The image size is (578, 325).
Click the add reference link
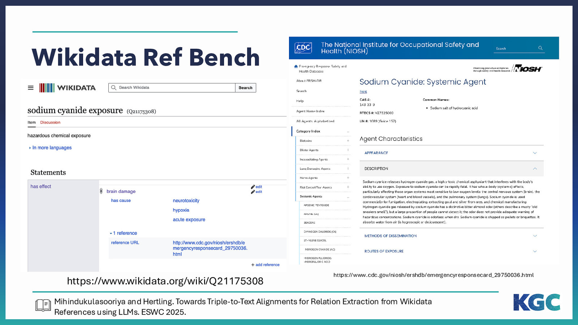[268, 265]
